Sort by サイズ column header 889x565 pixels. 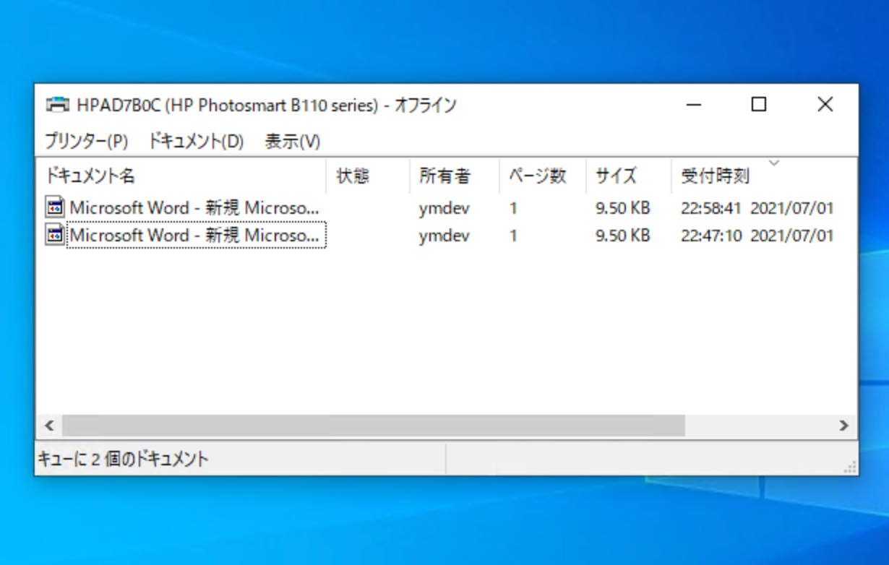click(629, 176)
